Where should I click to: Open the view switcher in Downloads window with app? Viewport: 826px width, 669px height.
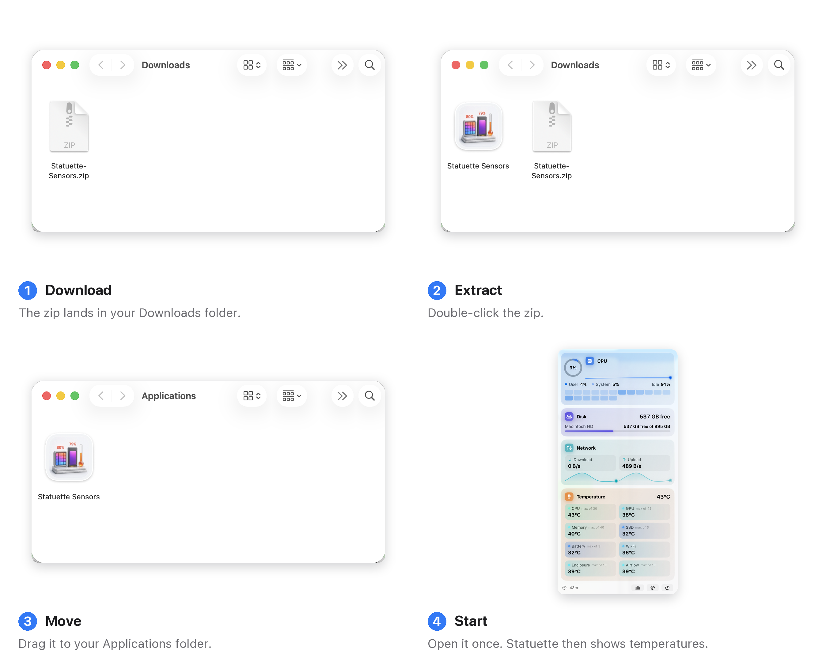tap(661, 65)
